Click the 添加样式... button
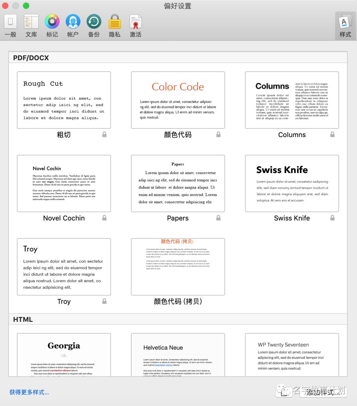 point(322,392)
